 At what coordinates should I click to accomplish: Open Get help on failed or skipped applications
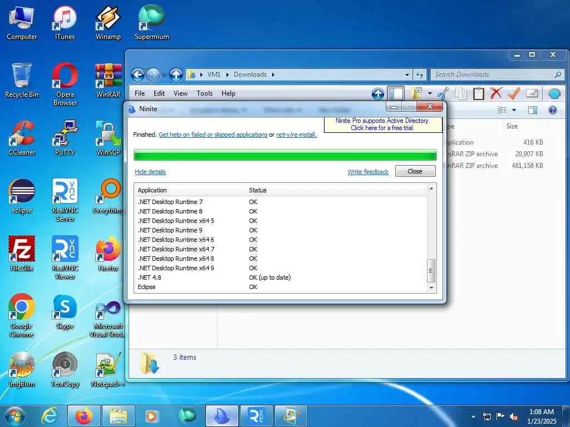(213, 135)
